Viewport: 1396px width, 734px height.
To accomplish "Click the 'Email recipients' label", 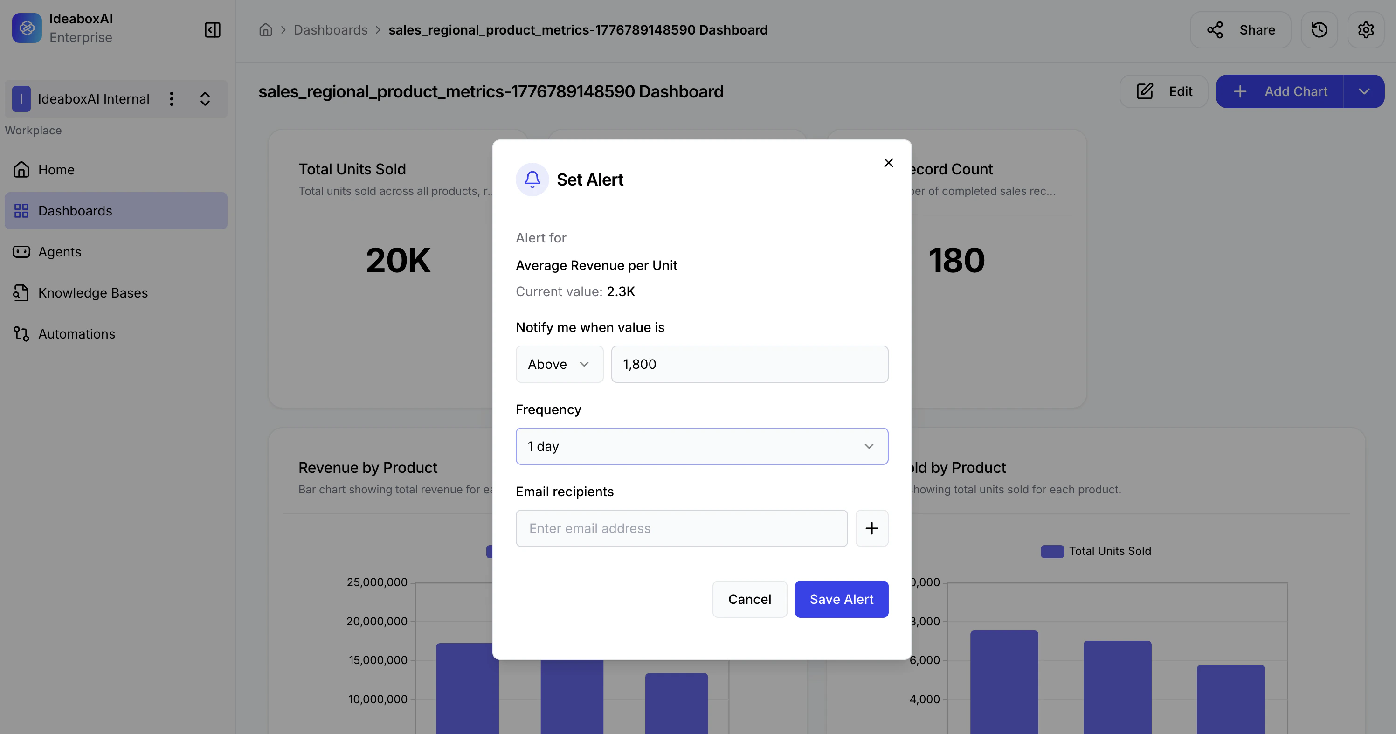I will pyautogui.click(x=564, y=492).
